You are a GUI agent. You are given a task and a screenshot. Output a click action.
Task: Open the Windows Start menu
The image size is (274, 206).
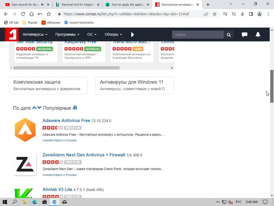(5, 202)
